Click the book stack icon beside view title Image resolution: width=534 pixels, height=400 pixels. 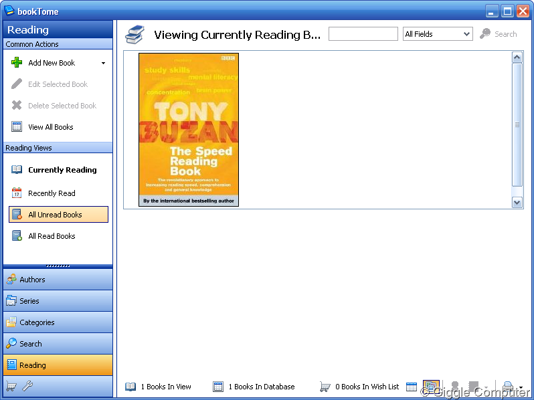(x=135, y=34)
